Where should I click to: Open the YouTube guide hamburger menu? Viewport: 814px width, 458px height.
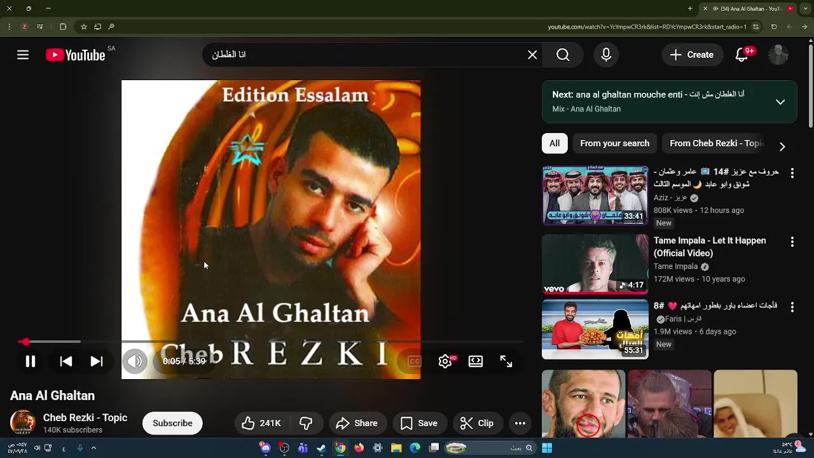[23, 55]
